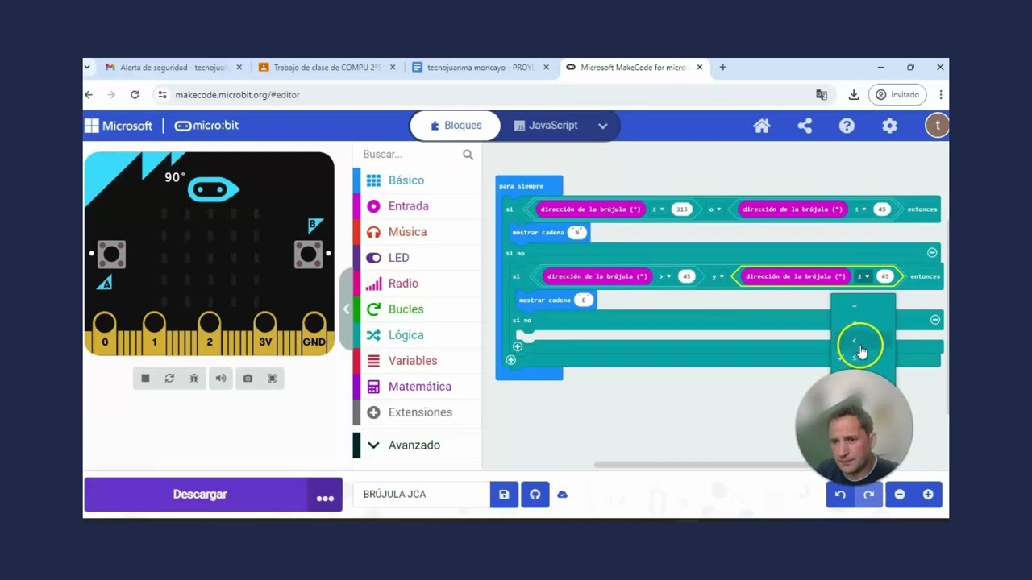Screen dimensions: 1032x580
Task: Open the user profile avatar 't'
Action: point(937,125)
